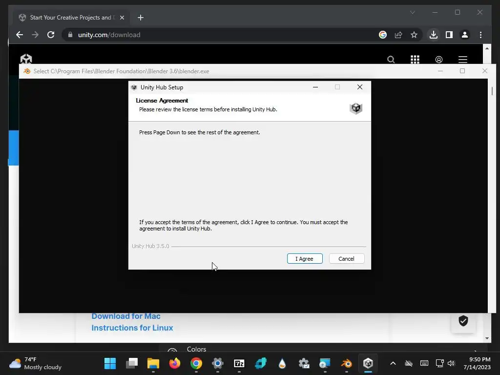The image size is (500, 375).
Task: Minimize the Unity Hub Setup dialog
Action: pos(315,87)
